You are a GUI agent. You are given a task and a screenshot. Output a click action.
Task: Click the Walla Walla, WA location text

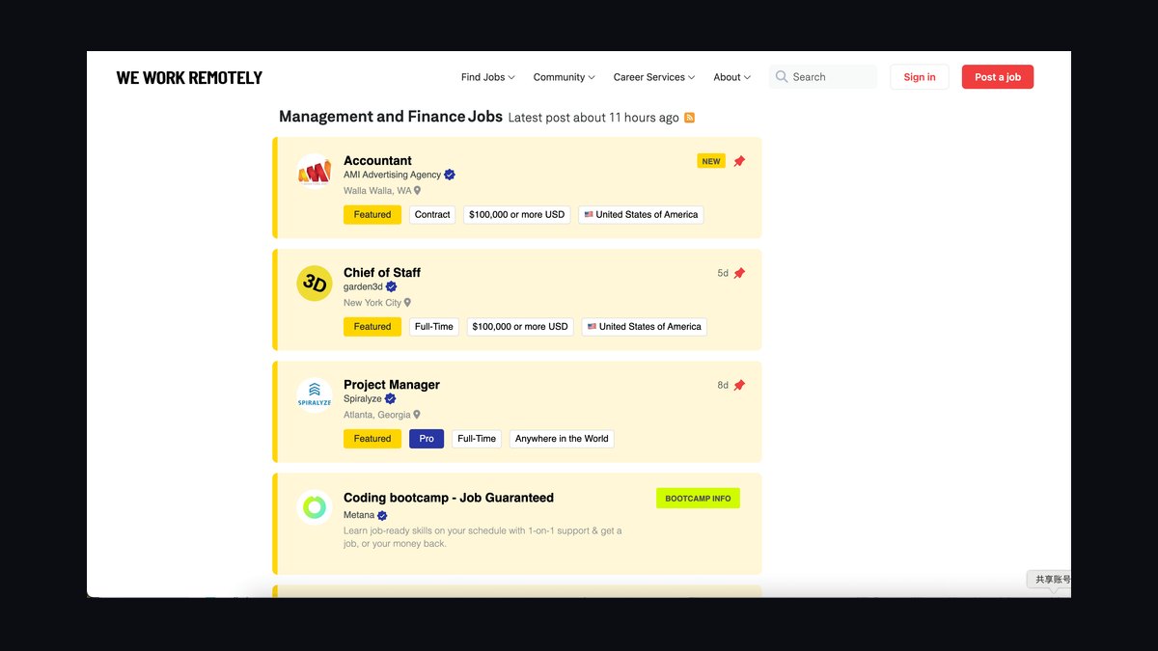coord(377,191)
